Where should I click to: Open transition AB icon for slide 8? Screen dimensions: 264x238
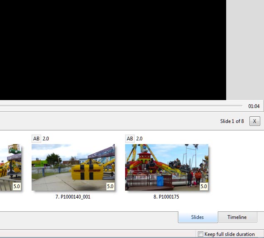coord(130,139)
